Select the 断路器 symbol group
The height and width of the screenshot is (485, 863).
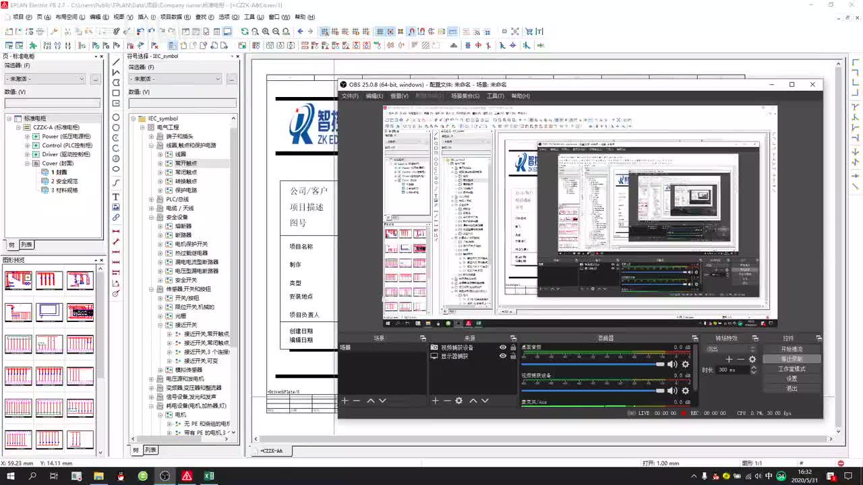click(183, 235)
